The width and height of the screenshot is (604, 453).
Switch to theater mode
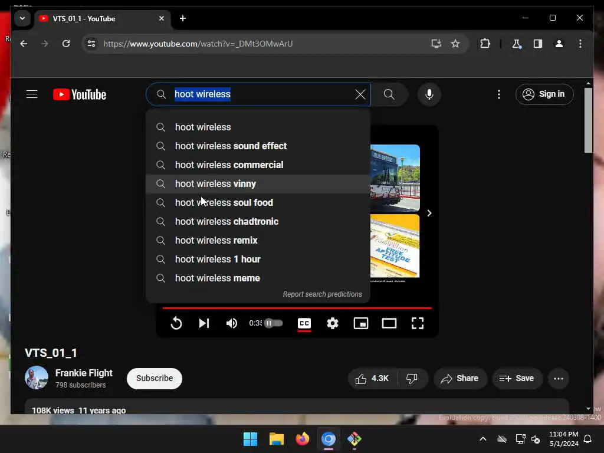(389, 323)
